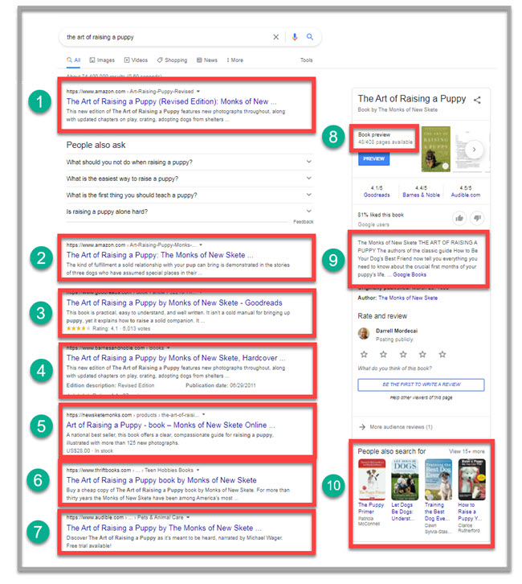Screen dimensions: 522x584
Task: Open dropdown arrow next to the first amazon.com URL
Action: tap(198, 91)
